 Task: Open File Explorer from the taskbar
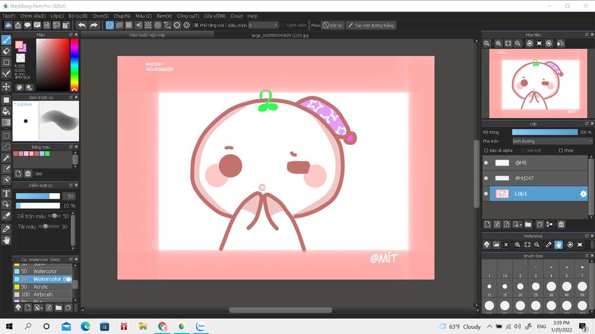[143, 326]
